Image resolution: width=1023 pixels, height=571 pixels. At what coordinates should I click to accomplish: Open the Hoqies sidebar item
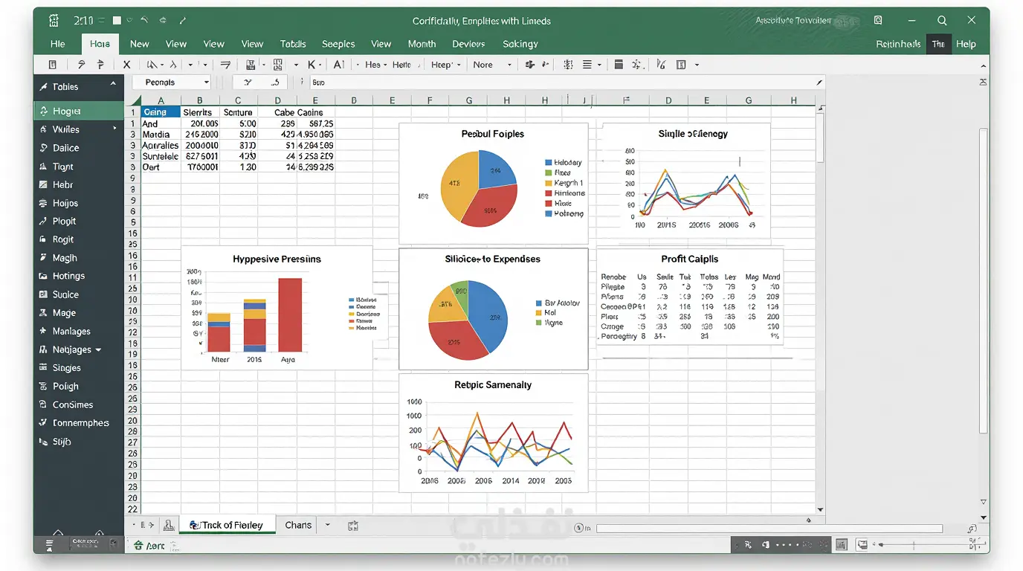(78, 111)
